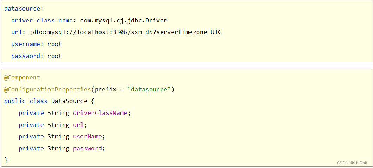This screenshot has width=373, height=168.
Task: Click the purple 'password' field in class
Action: [x=87, y=149]
